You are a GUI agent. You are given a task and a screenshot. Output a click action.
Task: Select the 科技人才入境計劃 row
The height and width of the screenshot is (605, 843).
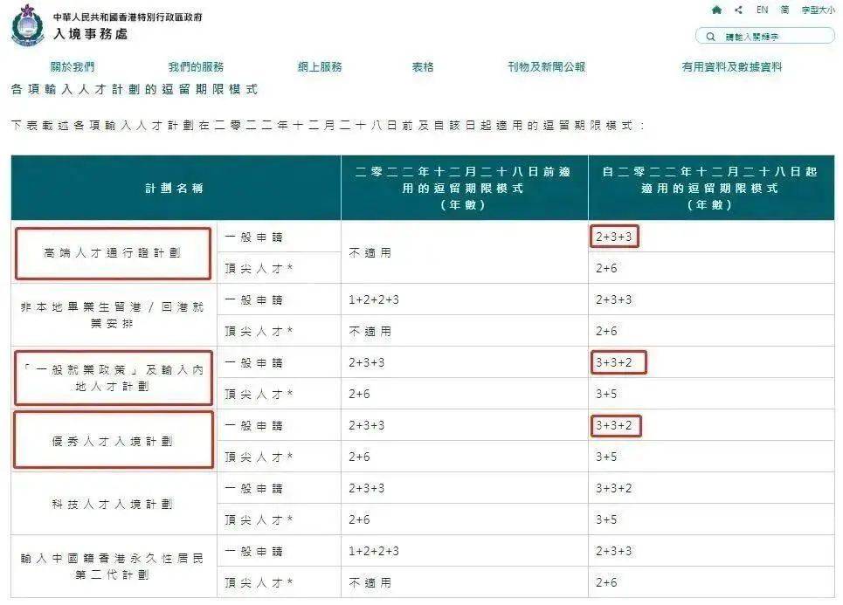113,504
